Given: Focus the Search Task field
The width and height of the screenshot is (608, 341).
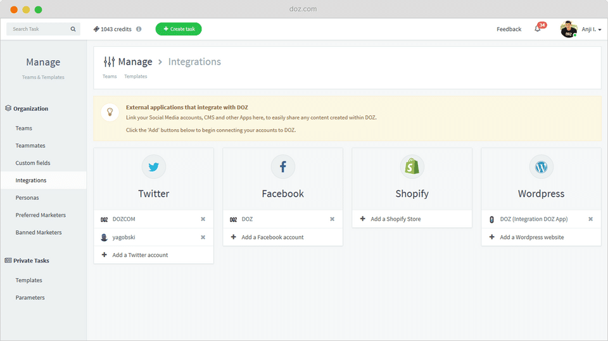Looking at the screenshot, I should tap(39, 29).
